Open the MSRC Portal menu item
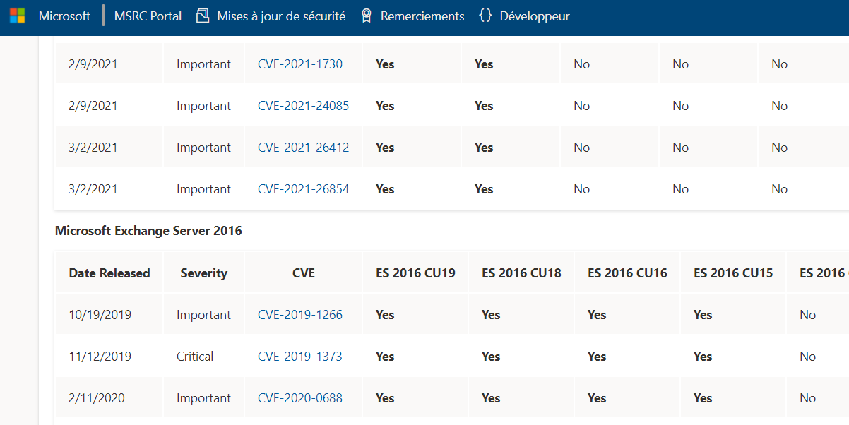Viewport: 849px width, 425px height. pos(148,16)
